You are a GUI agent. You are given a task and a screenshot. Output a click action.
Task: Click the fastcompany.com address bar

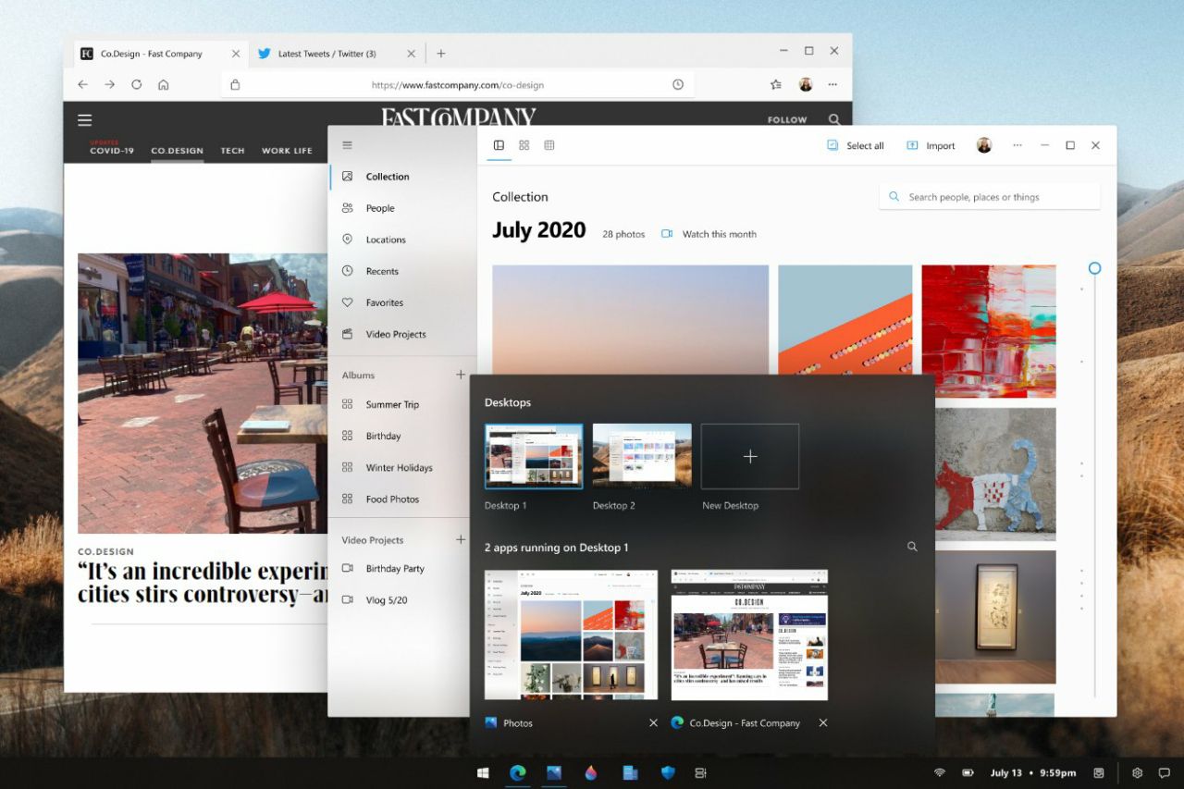click(x=457, y=84)
